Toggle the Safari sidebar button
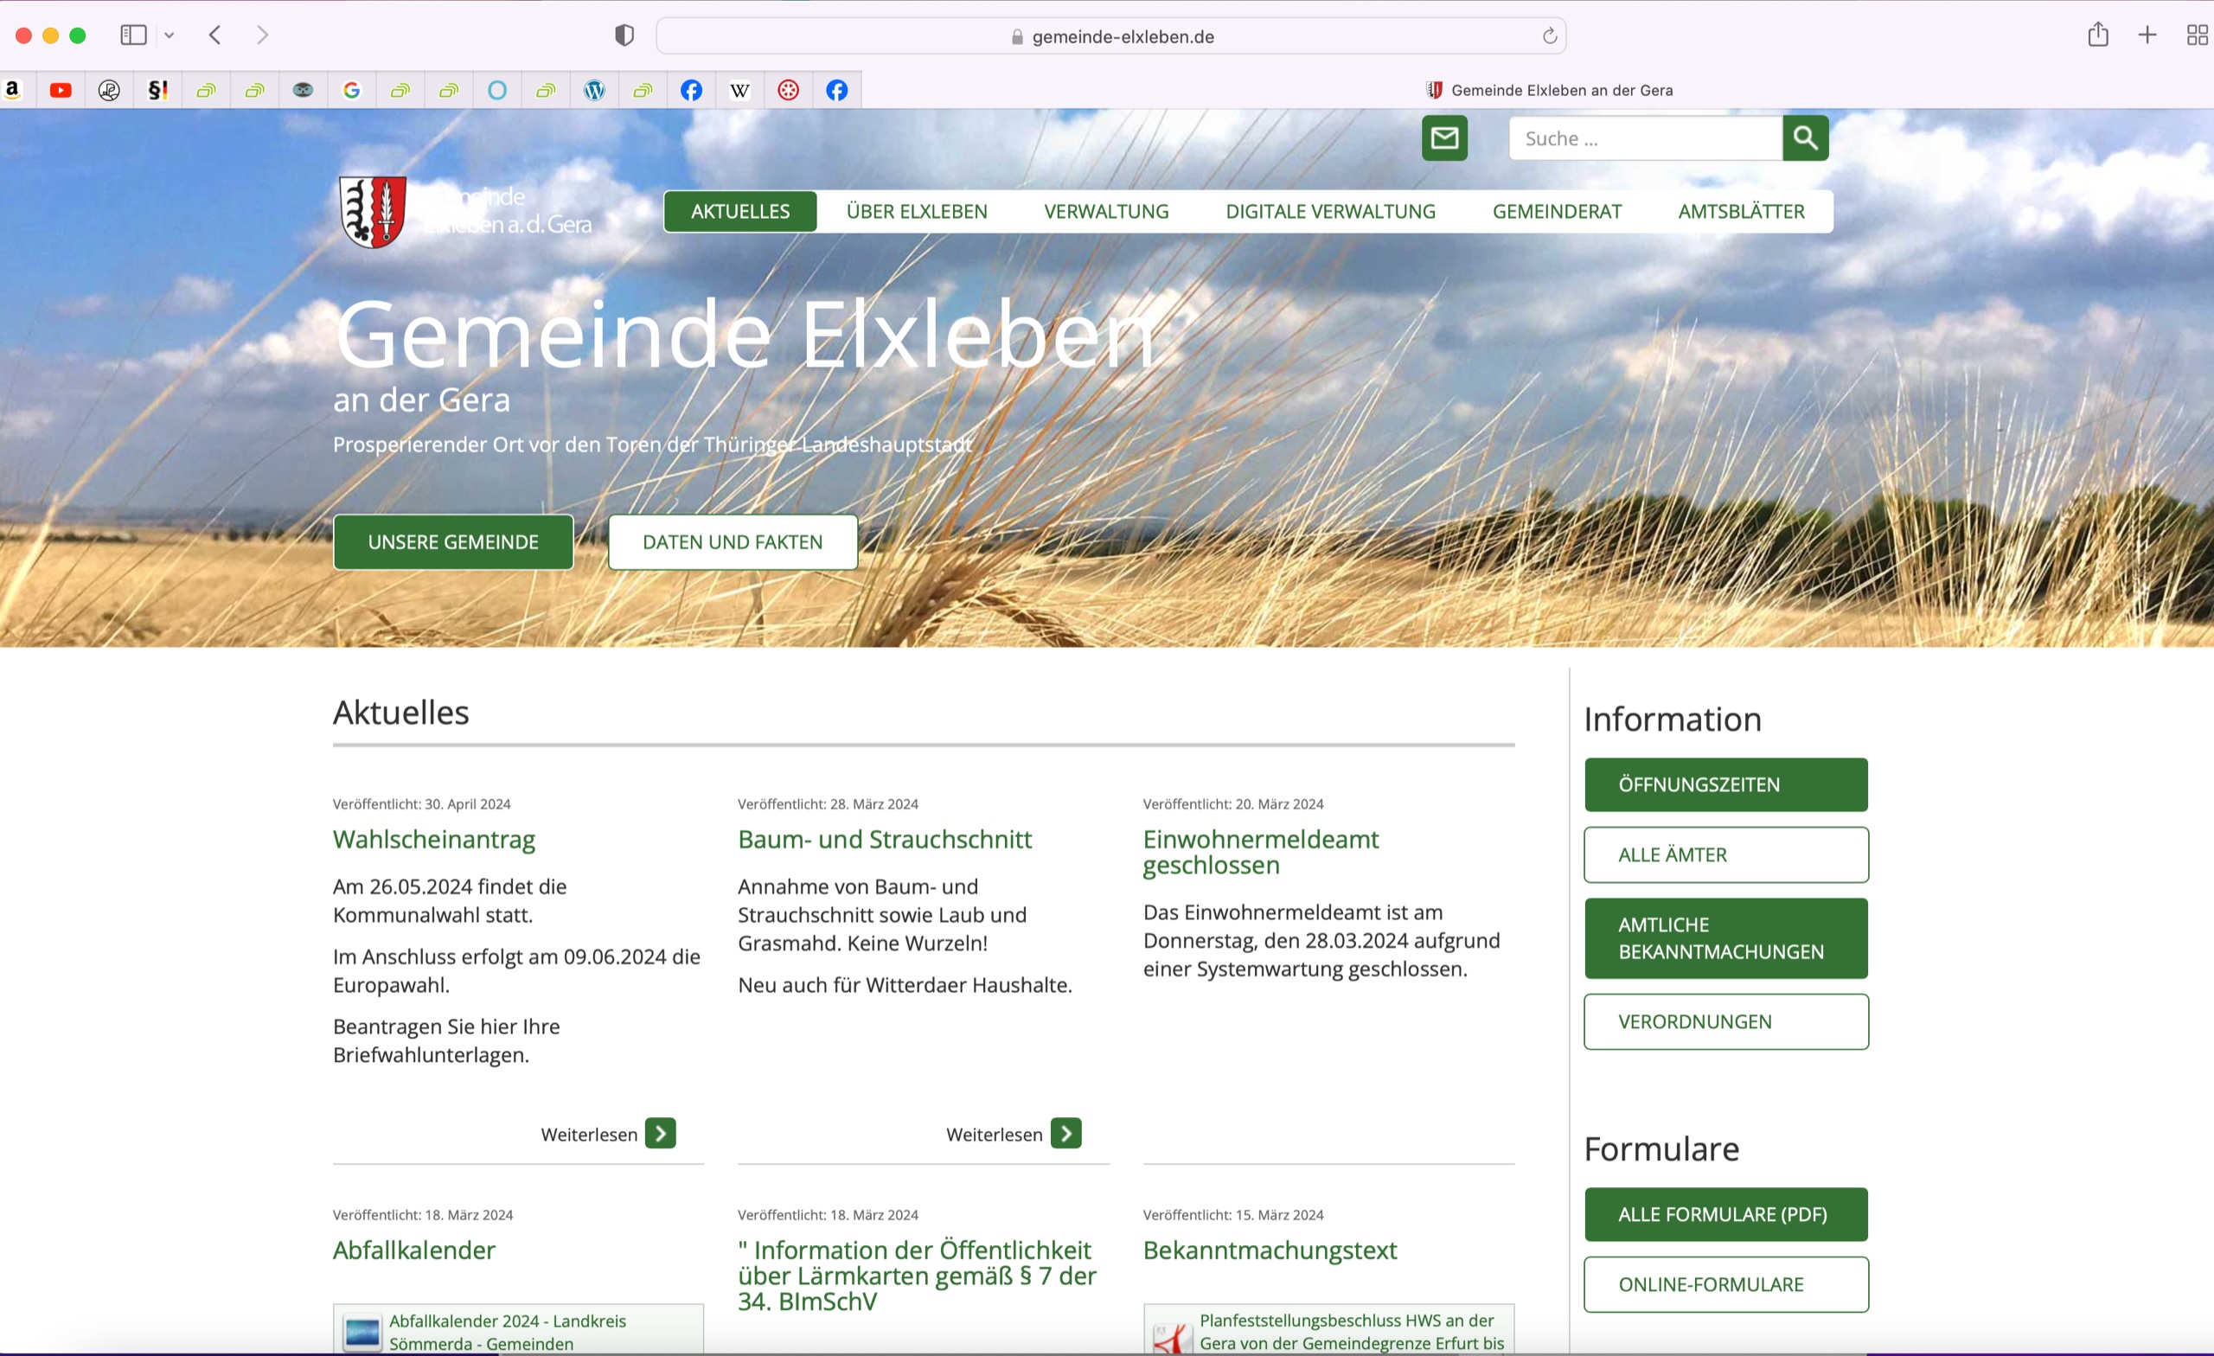Viewport: 2214px width, 1356px height. (x=133, y=35)
